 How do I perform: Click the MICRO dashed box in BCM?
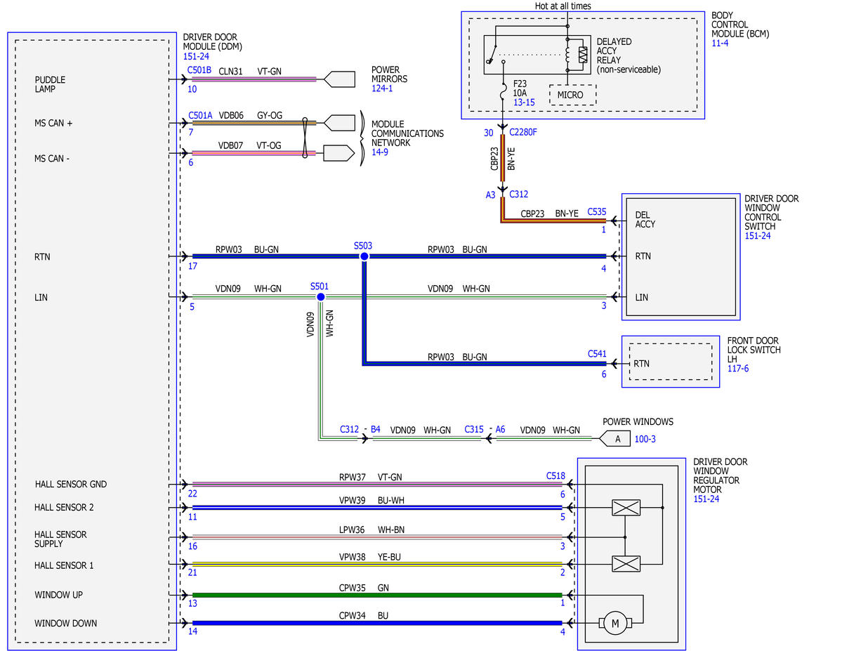click(x=572, y=95)
